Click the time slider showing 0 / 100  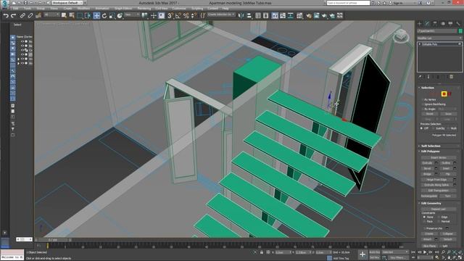pos(53,240)
